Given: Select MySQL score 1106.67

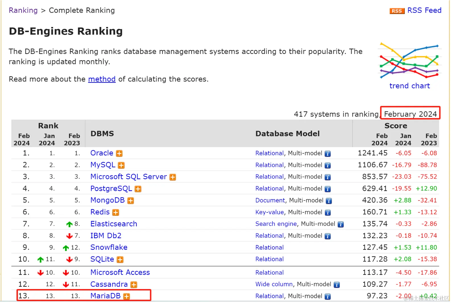Looking at the screenshot, I should click(x=373, y=165).
